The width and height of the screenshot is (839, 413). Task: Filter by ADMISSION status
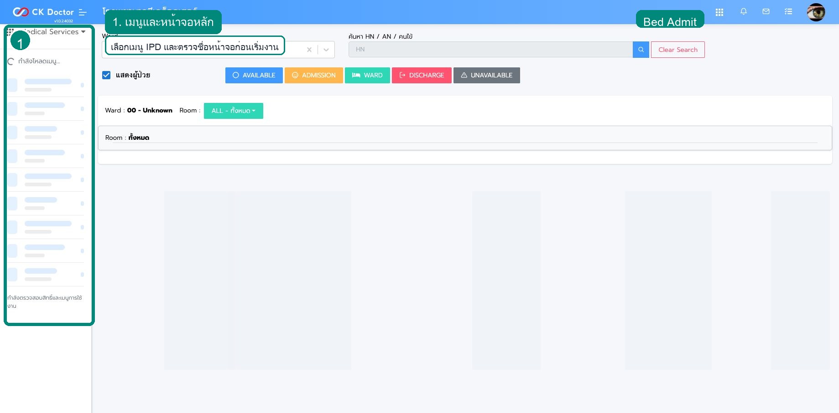(314, 75)
